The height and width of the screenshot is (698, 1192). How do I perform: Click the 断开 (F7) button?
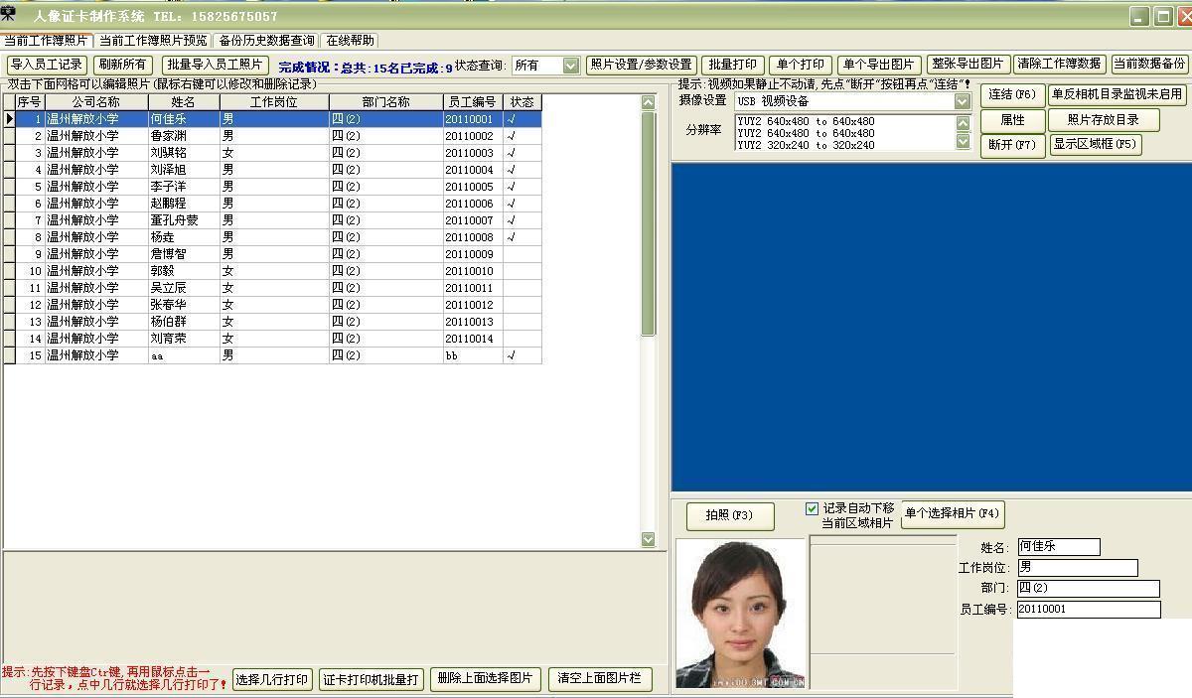(x=1012, y=145)
